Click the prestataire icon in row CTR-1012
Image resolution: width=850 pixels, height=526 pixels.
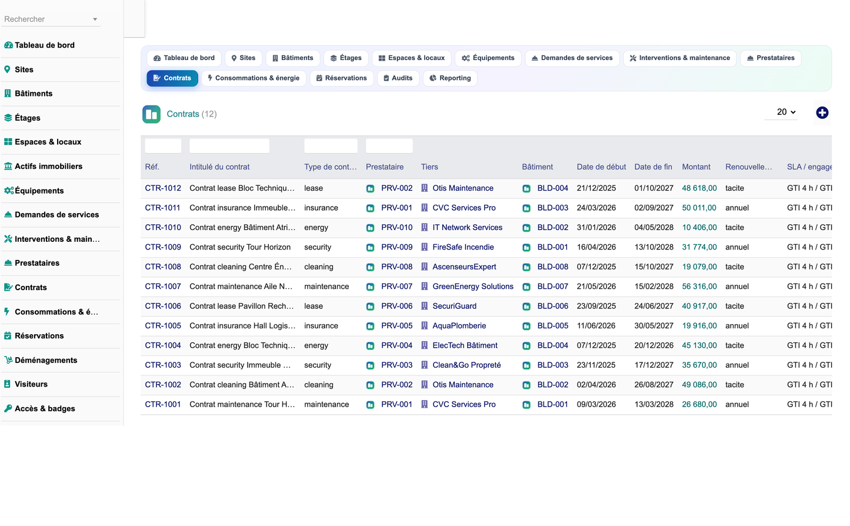pyautogui.click(x=370, y=189)
